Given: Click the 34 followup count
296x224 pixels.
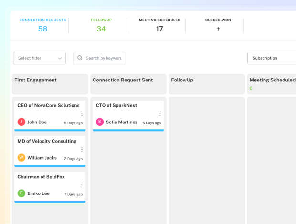Looking at the screenshot, I should (101, 29).
